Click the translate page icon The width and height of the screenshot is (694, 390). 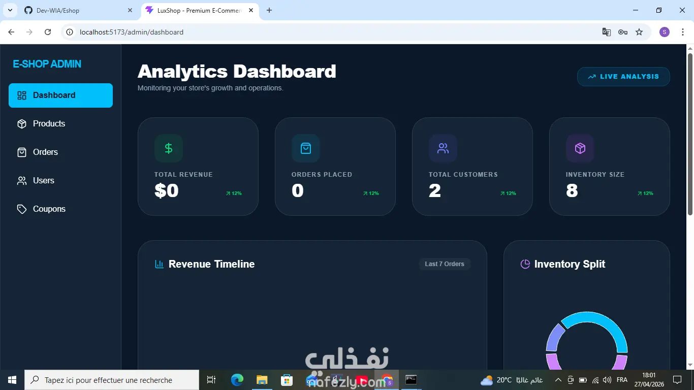(x=607, y=32)
